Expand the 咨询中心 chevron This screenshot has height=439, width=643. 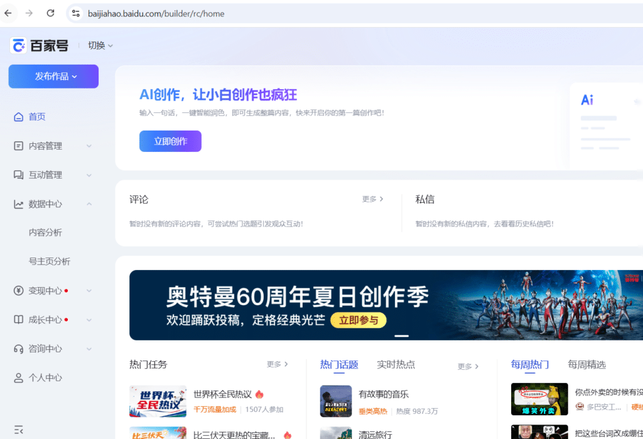coord(89,349)
